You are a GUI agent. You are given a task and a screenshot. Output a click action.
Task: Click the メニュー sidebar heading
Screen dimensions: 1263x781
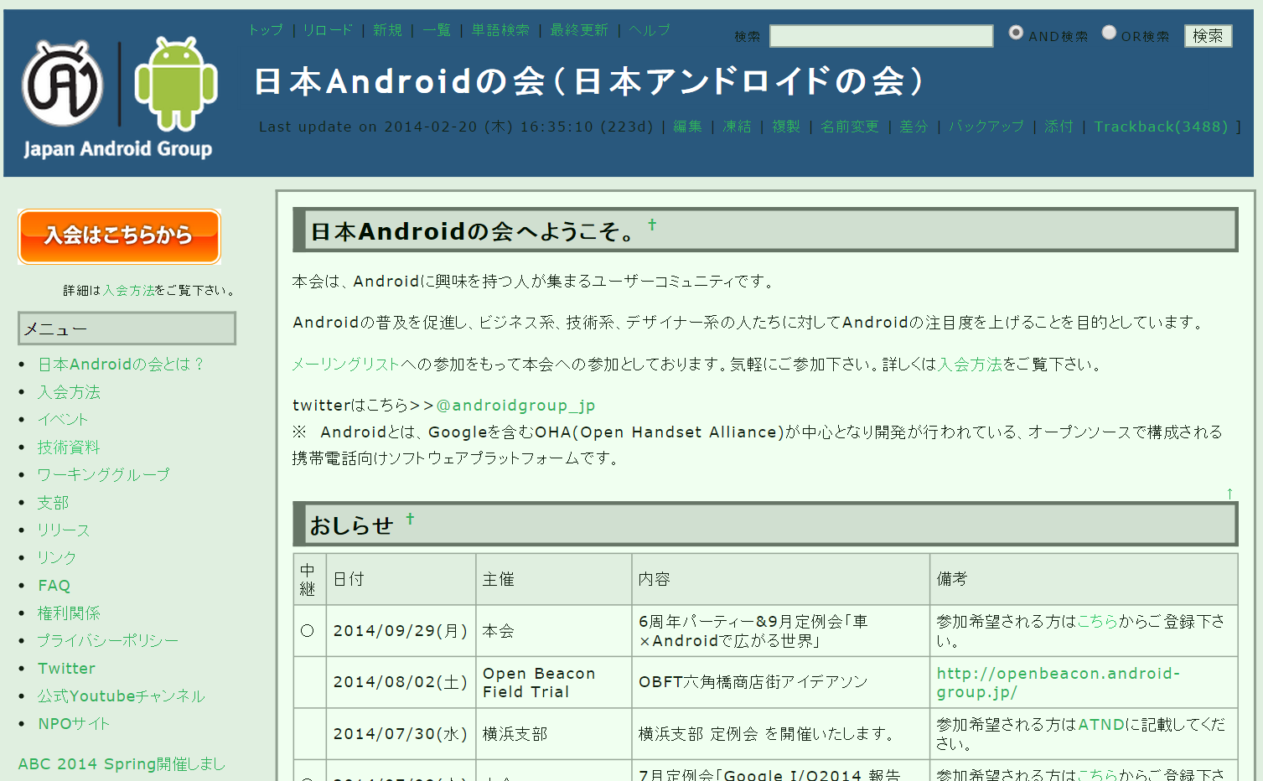[x=127, y=328]
